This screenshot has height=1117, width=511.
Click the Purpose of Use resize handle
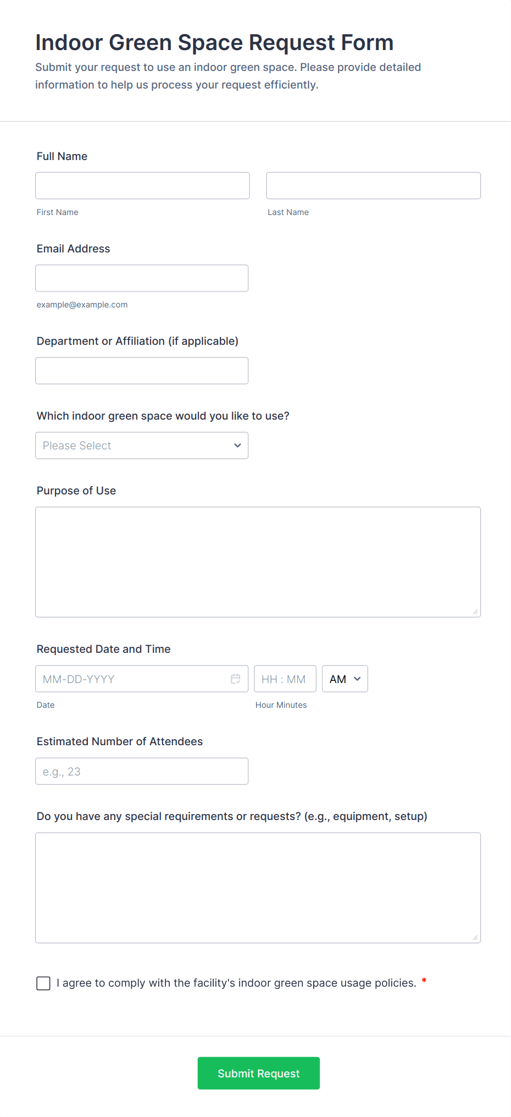[x=475, y=612]
